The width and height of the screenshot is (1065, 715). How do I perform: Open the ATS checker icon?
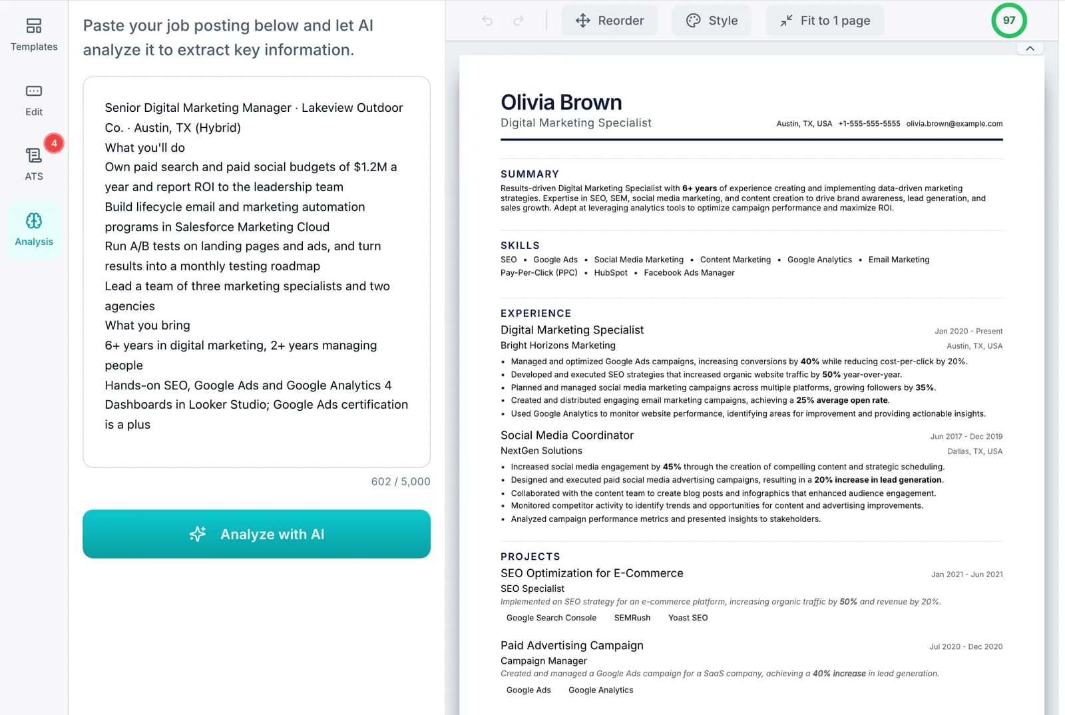tap(34, 156)
